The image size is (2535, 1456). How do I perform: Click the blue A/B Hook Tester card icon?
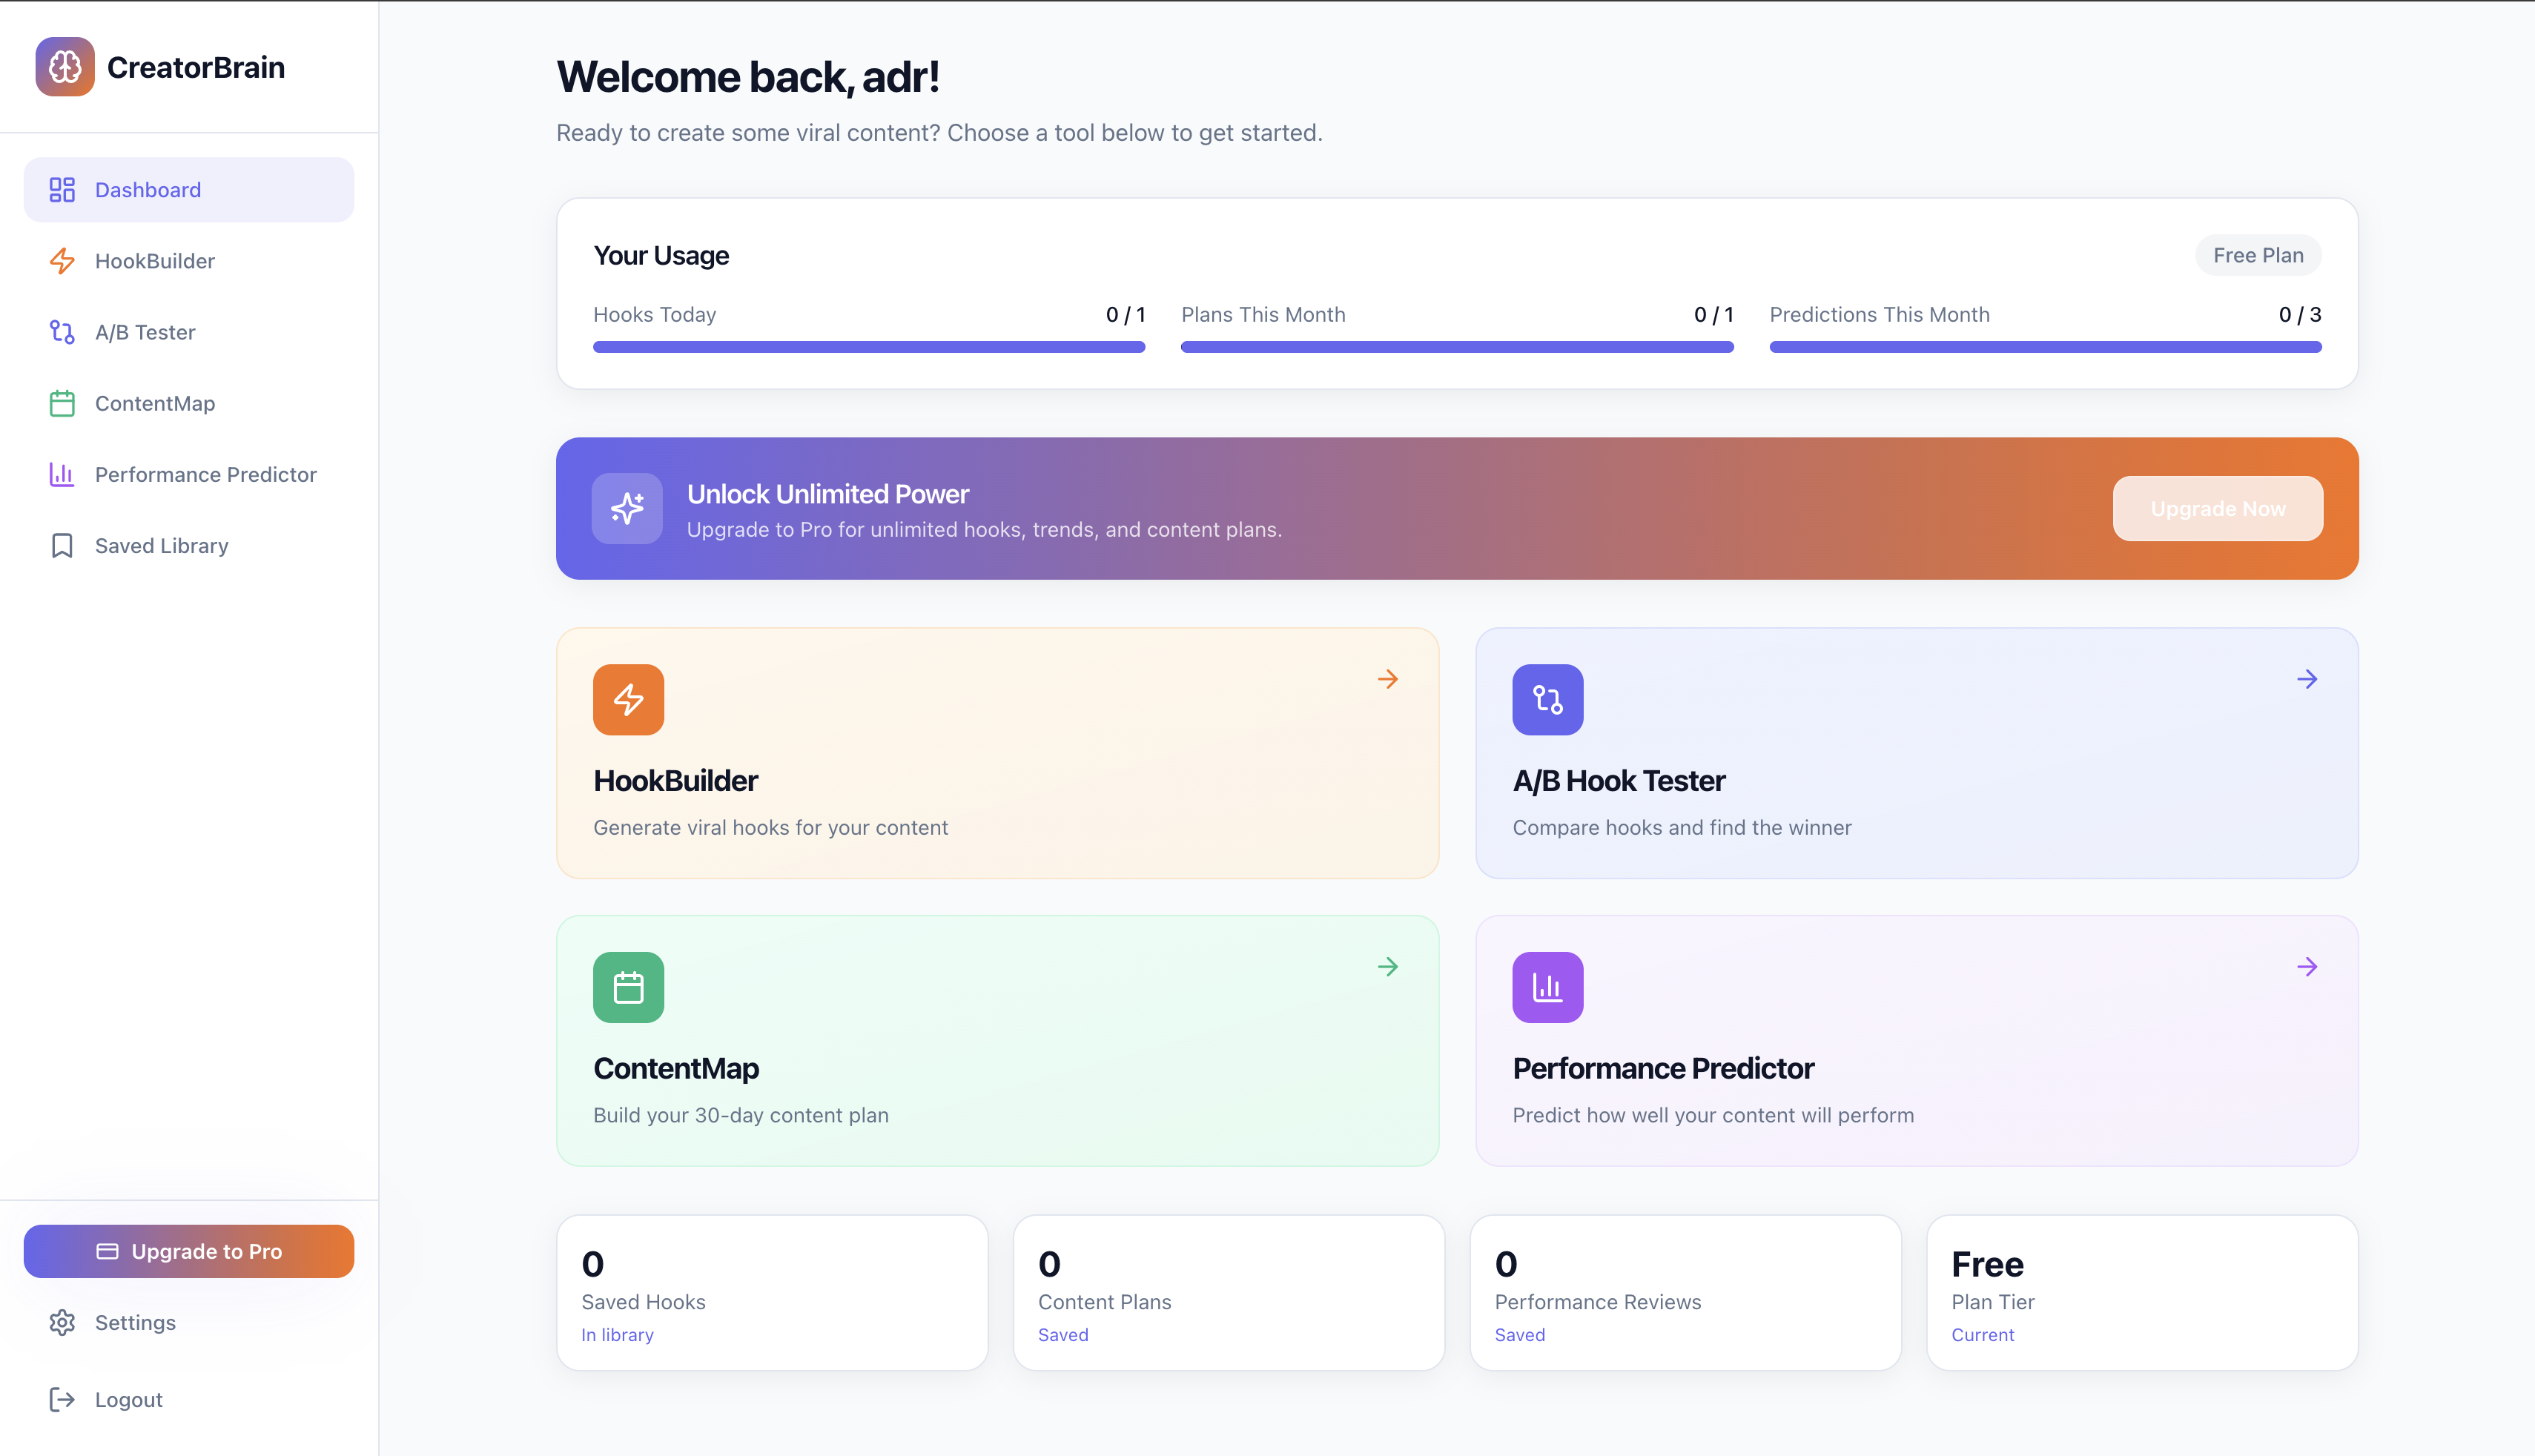(x=1547, y=699)
